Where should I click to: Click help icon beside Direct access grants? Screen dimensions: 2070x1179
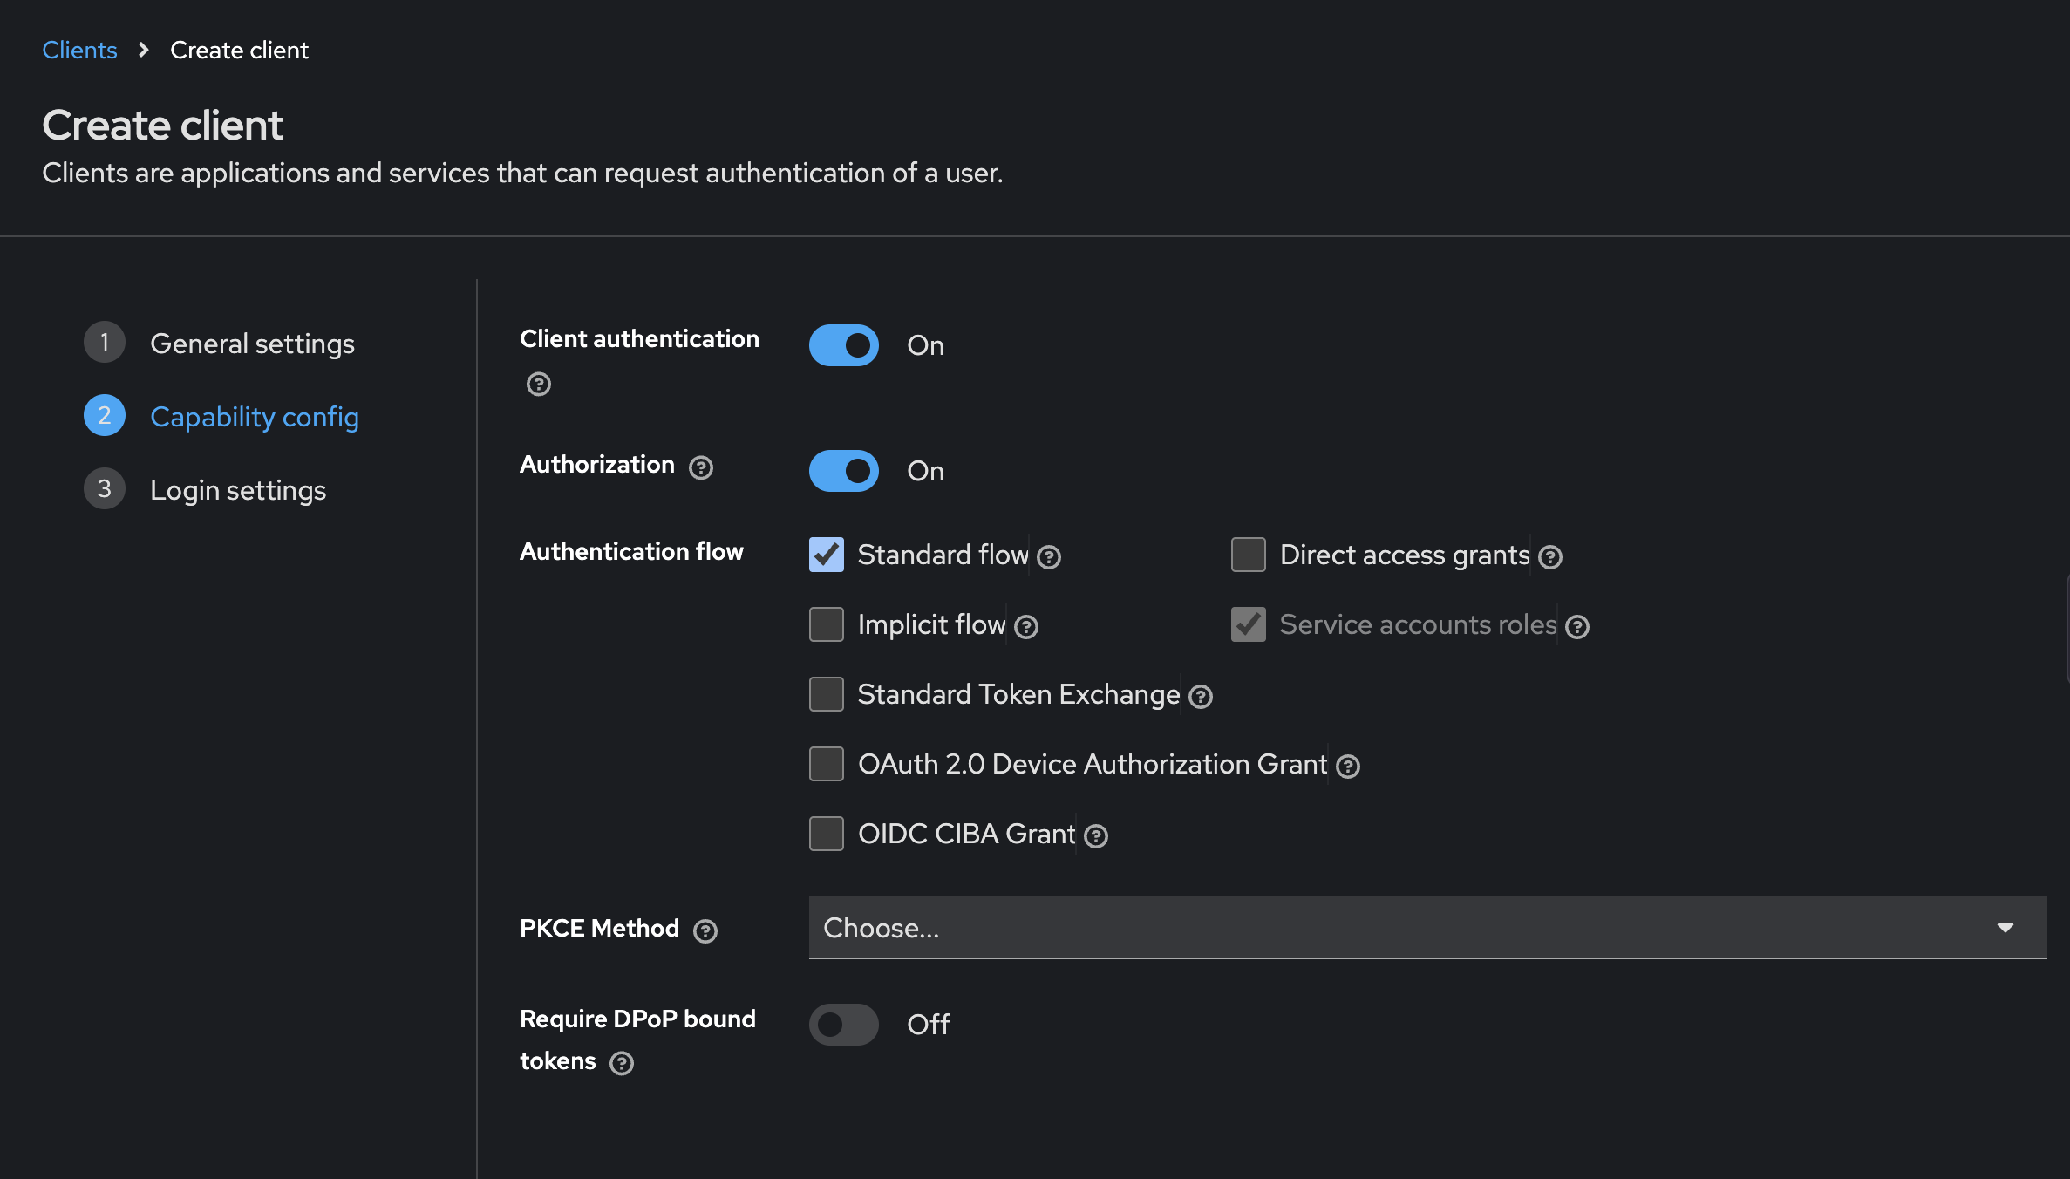tap(1549, 557)
